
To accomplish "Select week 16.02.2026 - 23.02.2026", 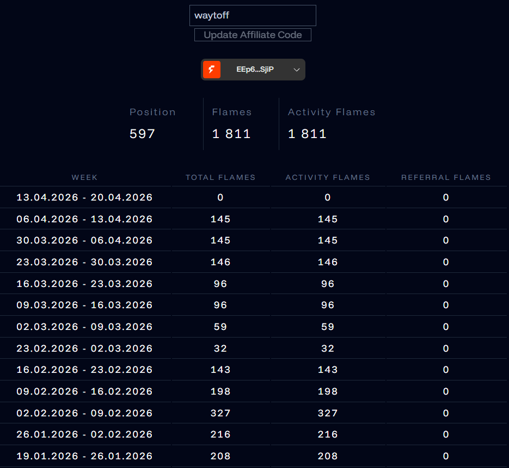I will (x=84, y=370).
